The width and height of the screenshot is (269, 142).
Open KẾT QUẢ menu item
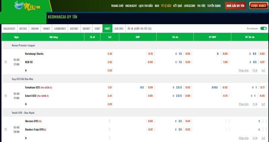coord(177,6)
